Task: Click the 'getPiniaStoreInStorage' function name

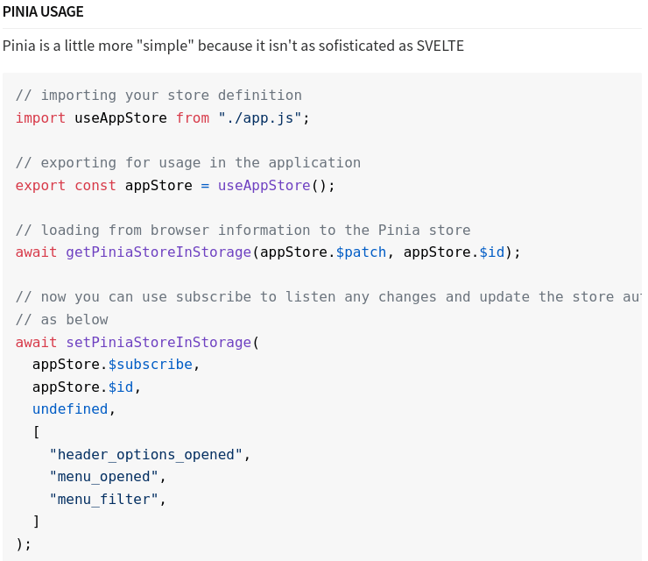Action: pos(158,252)
